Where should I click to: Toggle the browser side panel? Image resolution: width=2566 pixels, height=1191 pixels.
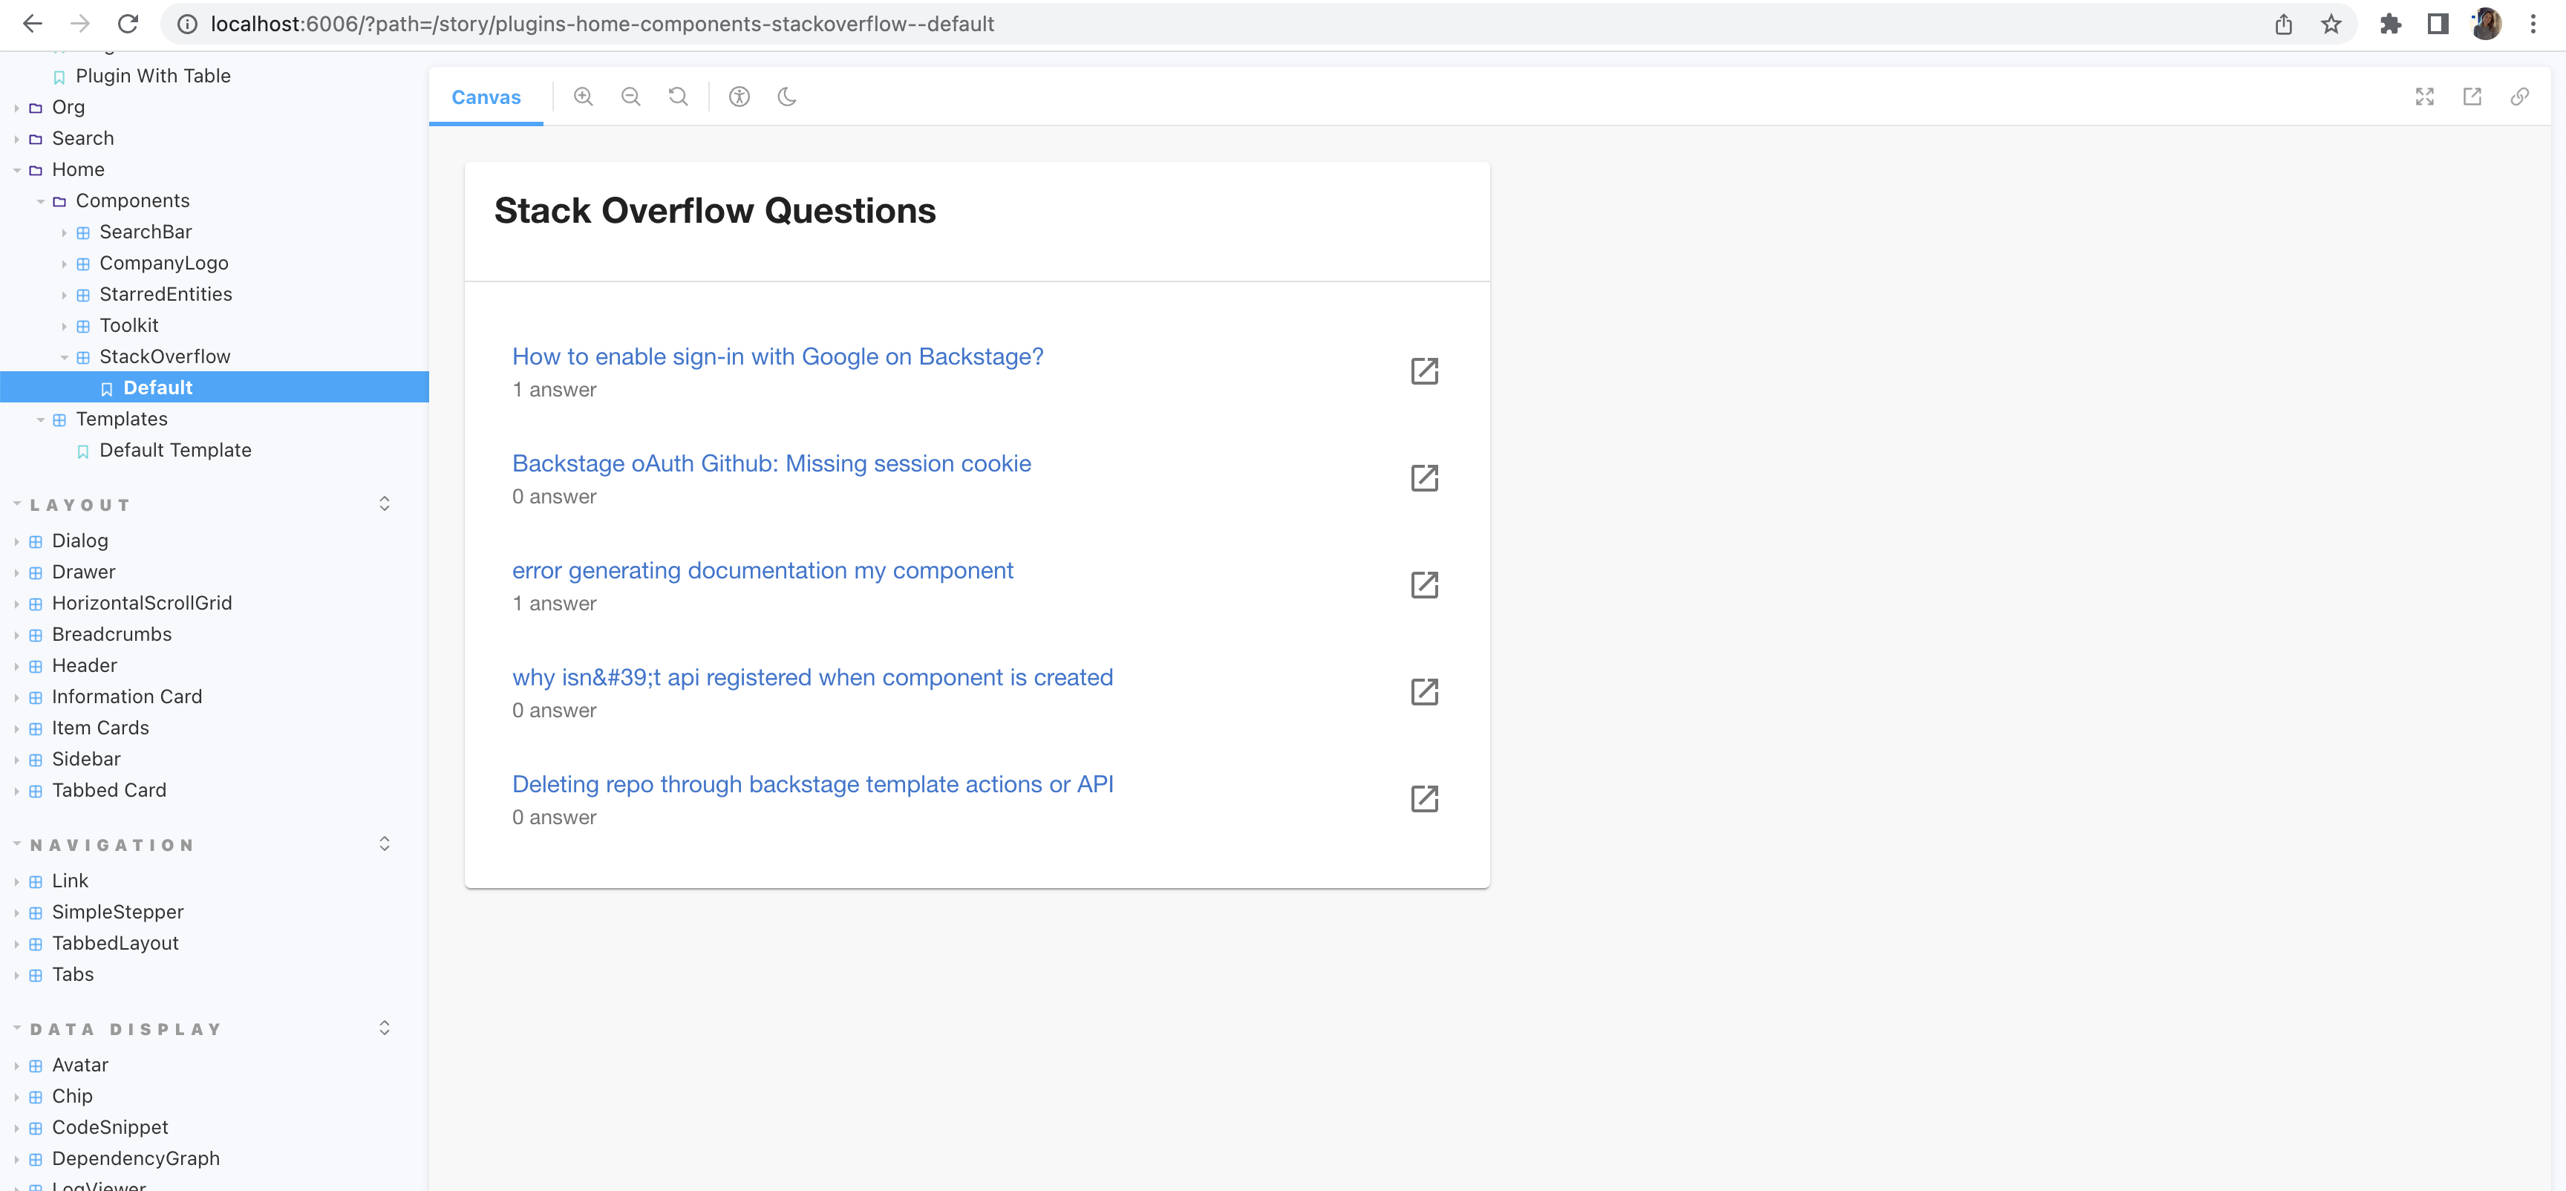point(2438,24)
